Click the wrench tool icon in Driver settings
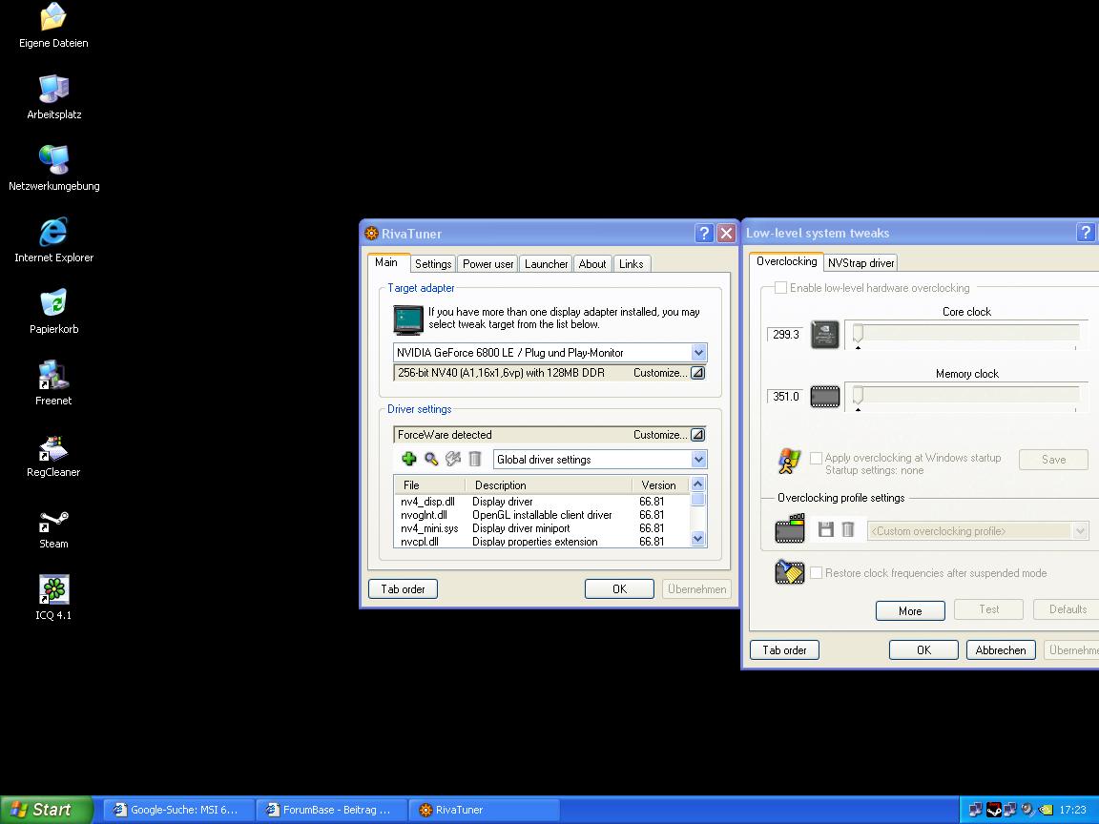This screenshot has height=824, width=1099. 453,459
